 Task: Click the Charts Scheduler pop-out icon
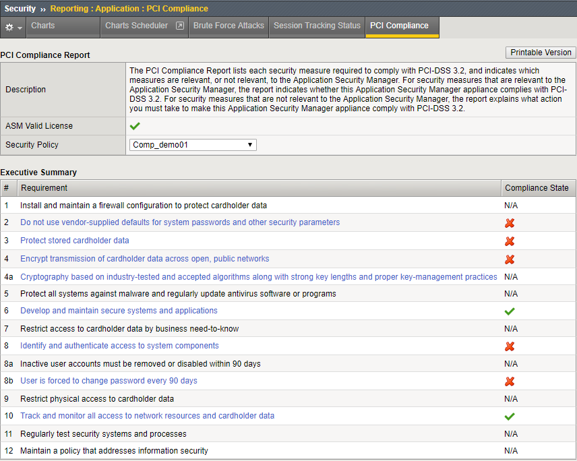click(179, 26)
